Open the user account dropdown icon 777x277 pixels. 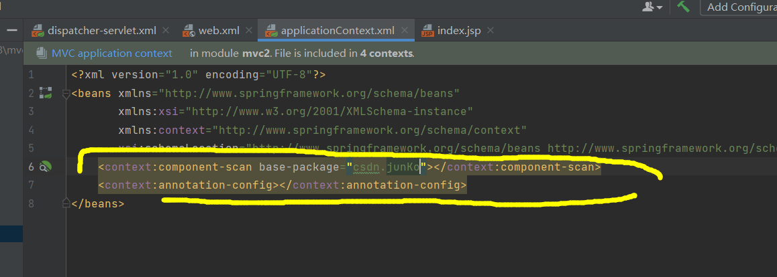pyautogui.click(x=652, y=7)
